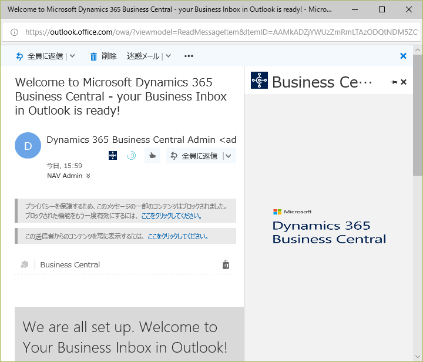Click the thumbs-up like icon
The width and height of the screenshot is (423, 362).
pos(152,155)
